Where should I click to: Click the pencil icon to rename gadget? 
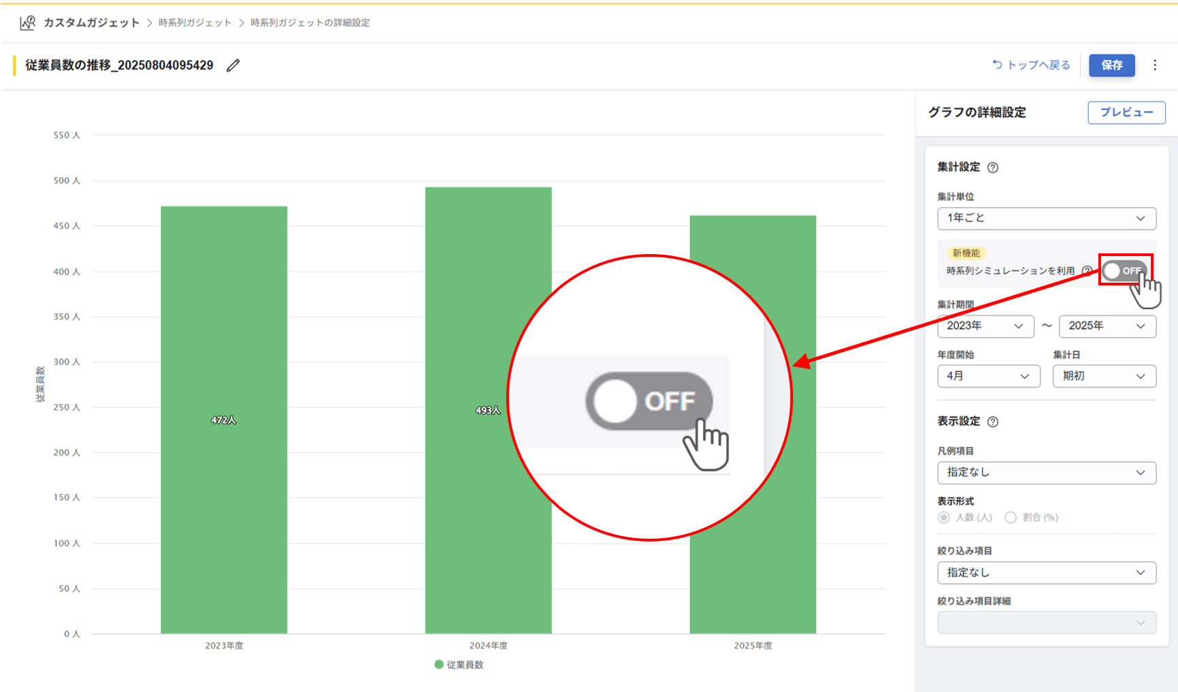(x=233, y=65)
